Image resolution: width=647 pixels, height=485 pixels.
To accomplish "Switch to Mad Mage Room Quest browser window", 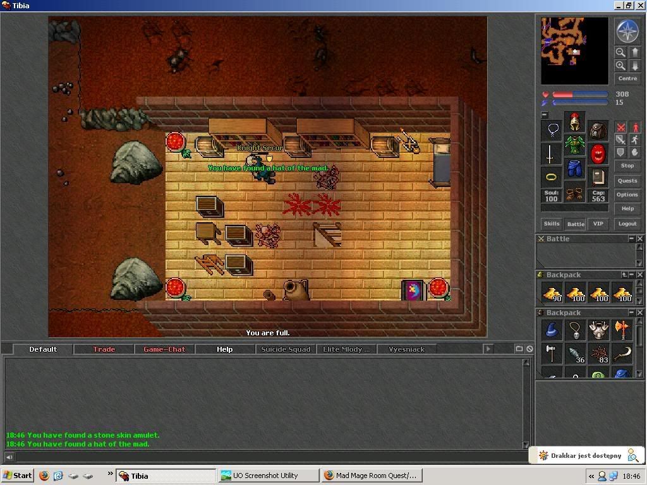I will pos(372,476).
